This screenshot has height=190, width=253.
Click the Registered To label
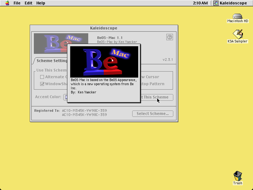47,111
